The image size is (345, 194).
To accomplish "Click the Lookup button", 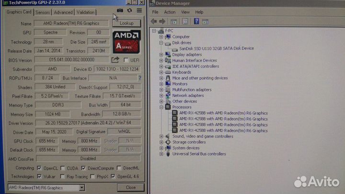I will point(126,23).
